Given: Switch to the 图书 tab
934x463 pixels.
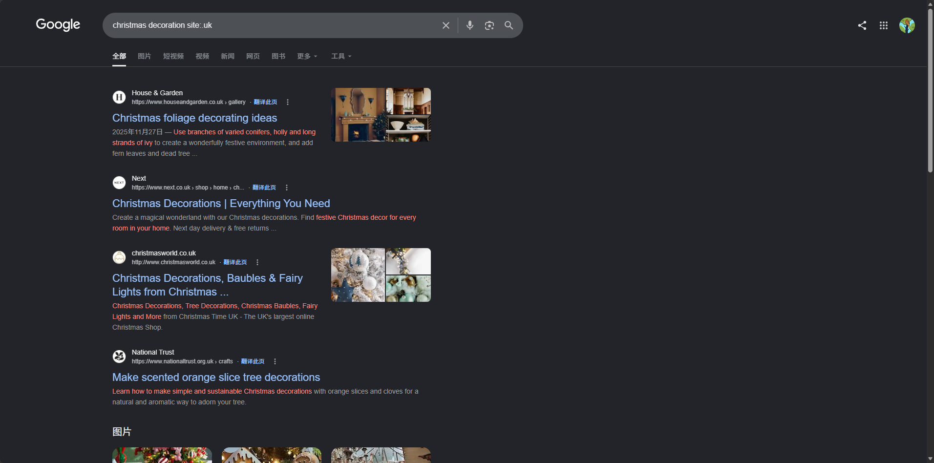Looking at the screenshot, I should click(278, 56).
